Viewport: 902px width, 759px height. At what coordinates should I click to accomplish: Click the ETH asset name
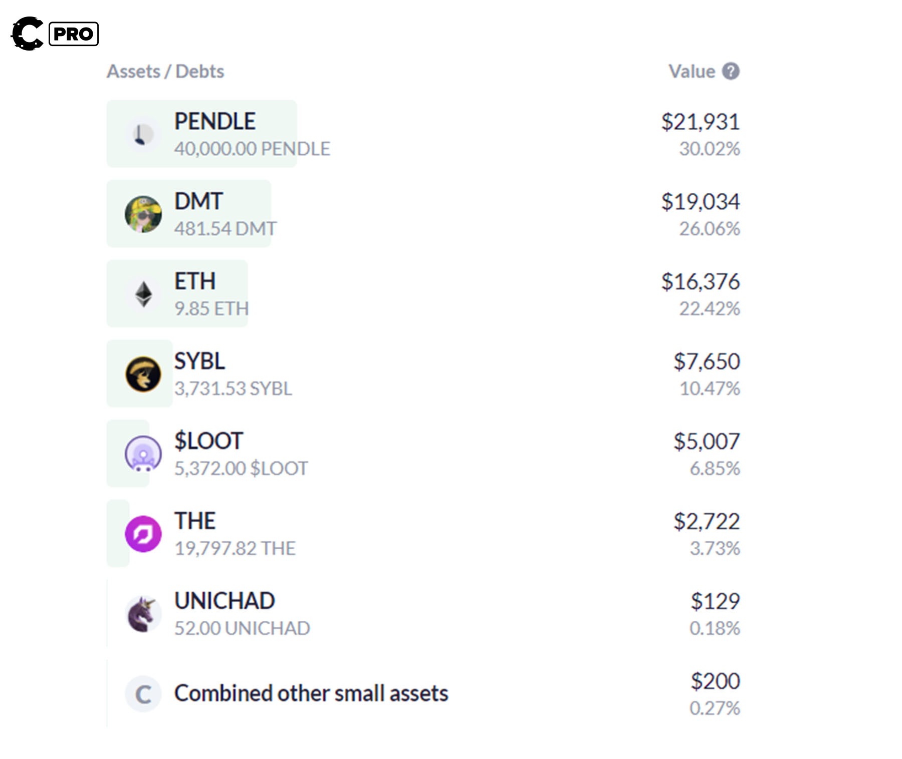pyautogui.click(x=195, y=281)
